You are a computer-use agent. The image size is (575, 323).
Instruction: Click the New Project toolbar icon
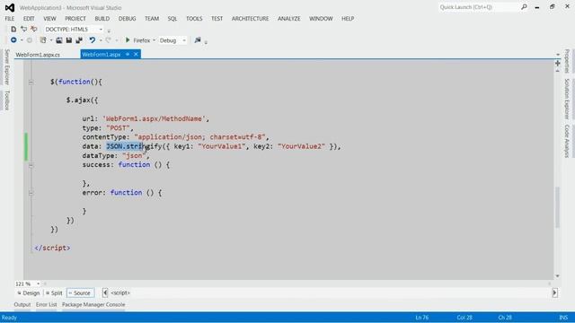tap(43, 40)
